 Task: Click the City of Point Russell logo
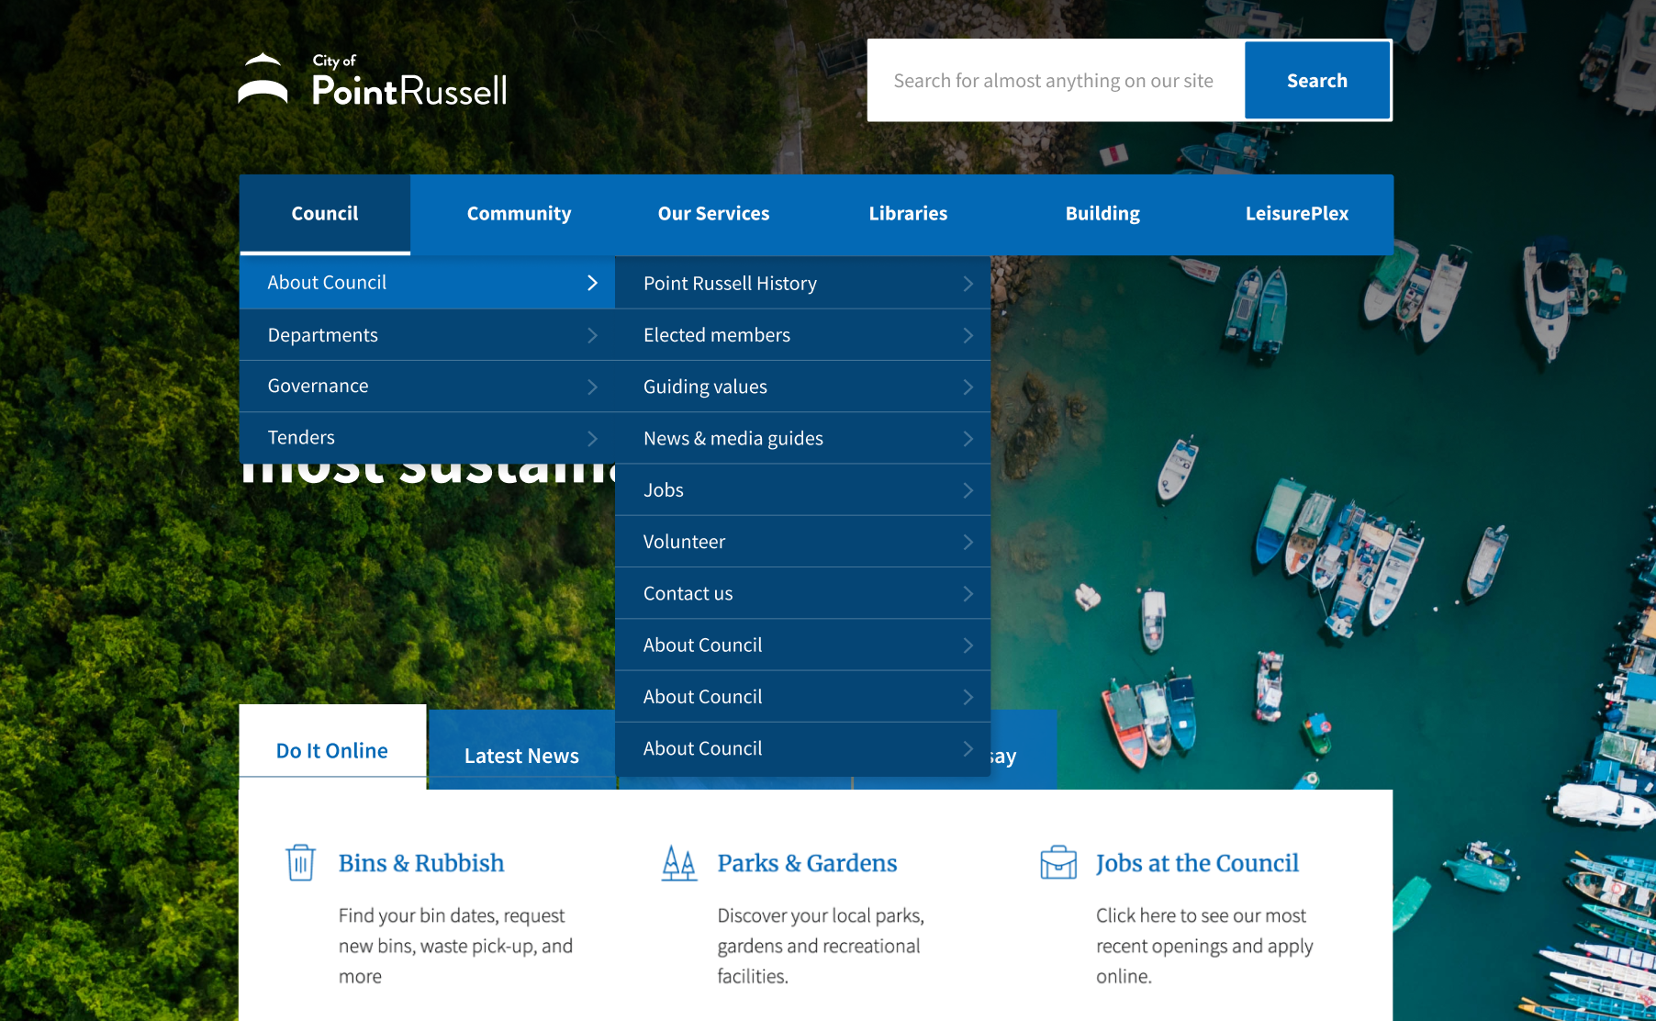373,81
